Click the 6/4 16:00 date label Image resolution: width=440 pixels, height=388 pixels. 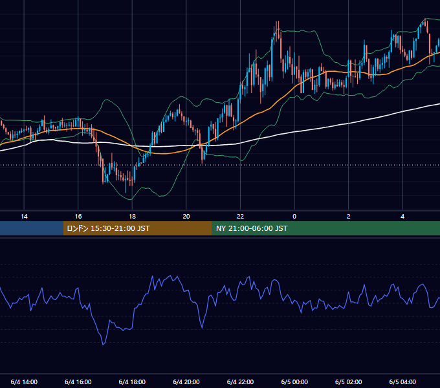point(78,382)
